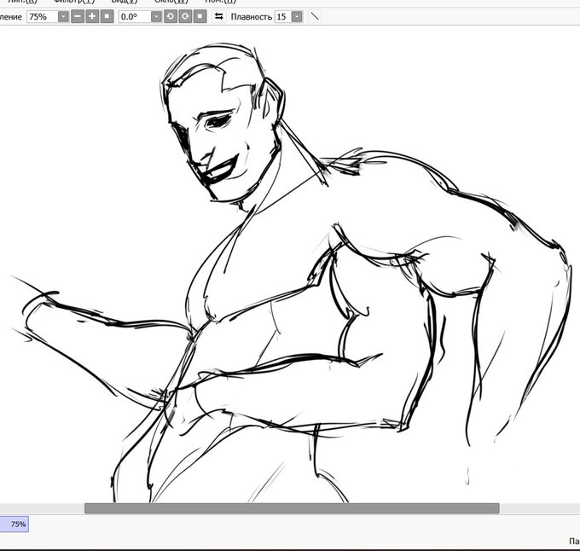Zoom in with the plus button
Viewport: 580px width, 551px height.
coord(92,17)
